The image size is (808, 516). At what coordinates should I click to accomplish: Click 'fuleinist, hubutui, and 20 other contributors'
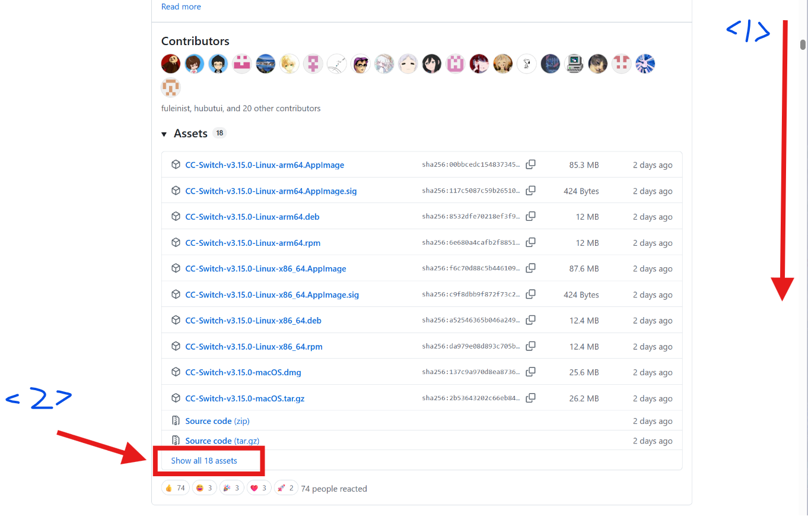pos(241,109)
